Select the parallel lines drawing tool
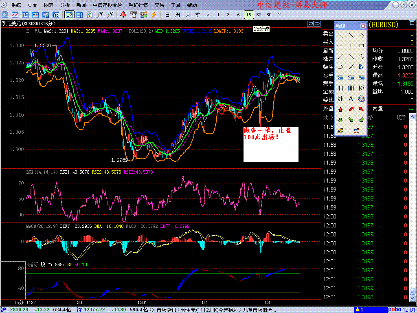The height and width of the screenshot is (313, 417). 362,35
